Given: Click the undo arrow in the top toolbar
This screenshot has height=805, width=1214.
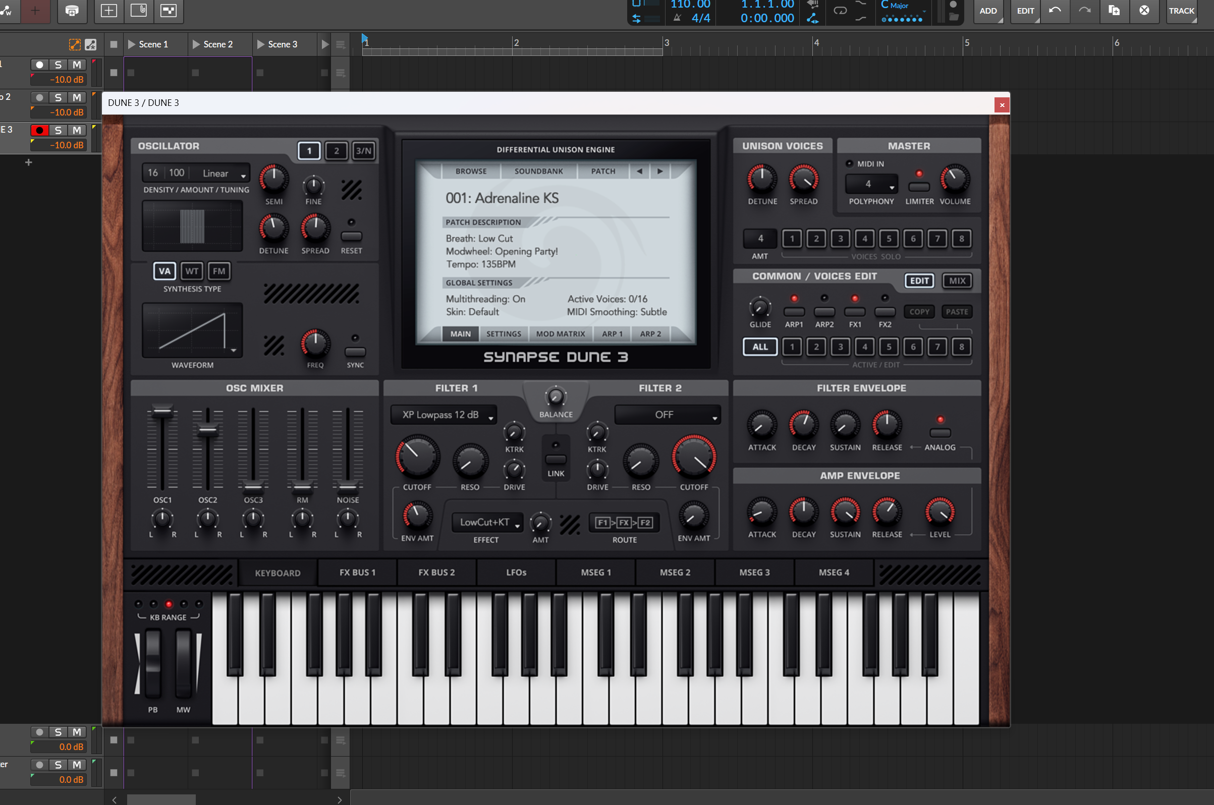Looking at the screenshot, I should pos(1055,10).
